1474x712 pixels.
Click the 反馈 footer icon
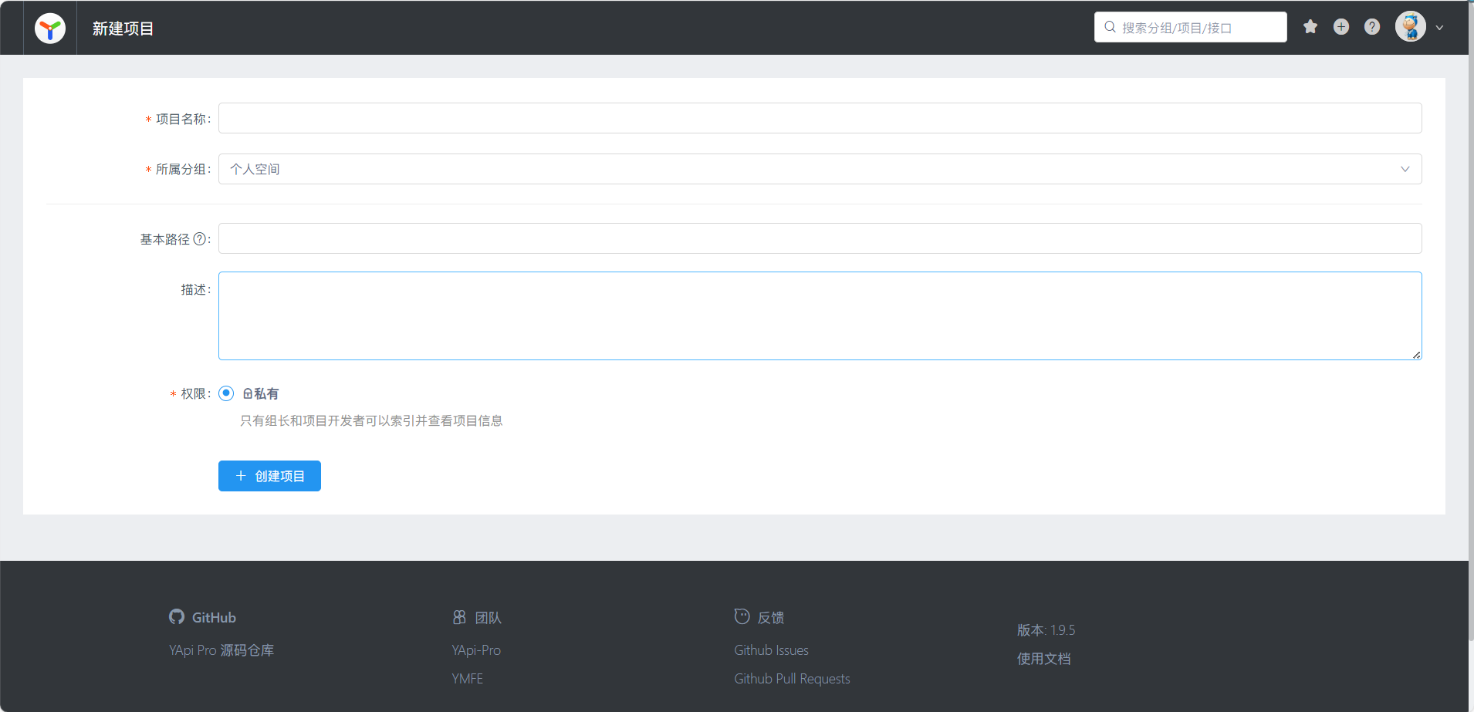click(742, 616)
